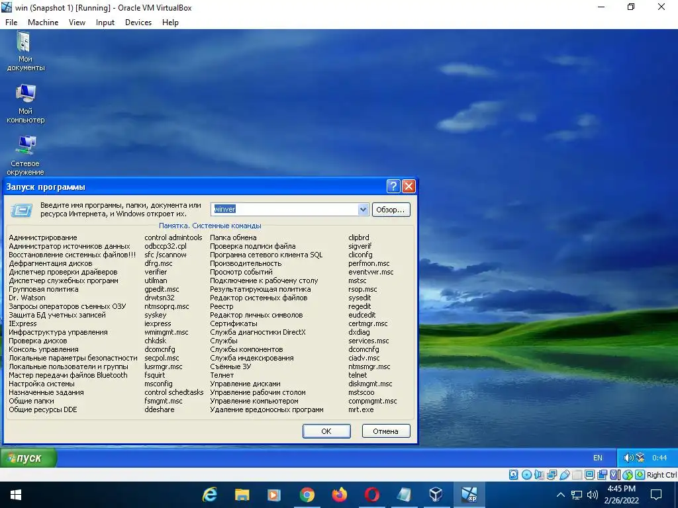The height and width of the screenshot is (508, 678).
Task: Click the host clock 4:45 PM
Action: coord(621,489)
